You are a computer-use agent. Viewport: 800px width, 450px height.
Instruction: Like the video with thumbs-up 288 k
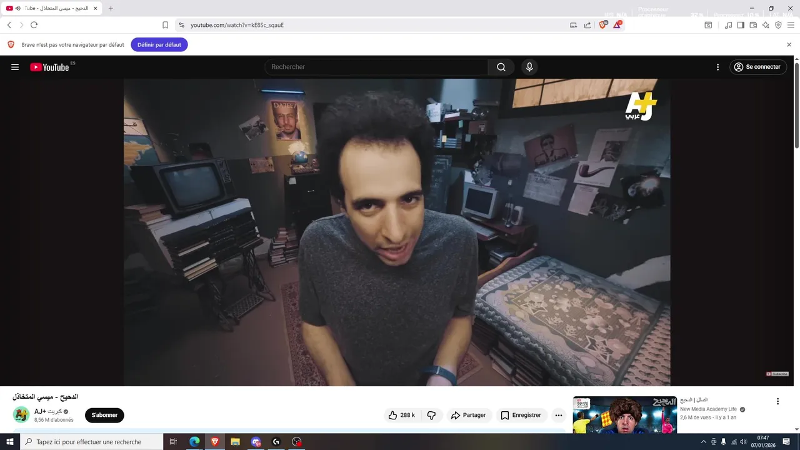click(401, 415)
